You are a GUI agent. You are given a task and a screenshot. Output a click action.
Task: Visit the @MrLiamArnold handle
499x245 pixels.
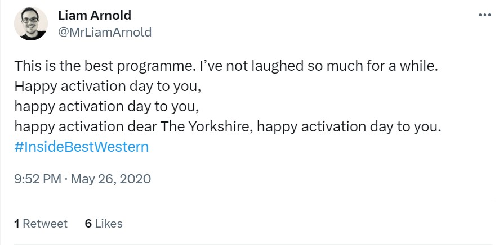(105, 32)
